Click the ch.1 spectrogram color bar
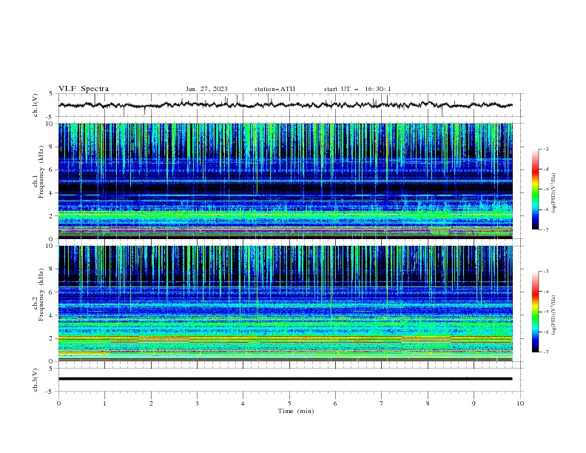The image size is (586, 453). pyautogui.click(x=535, y=189)
